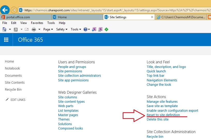Open Manage site features
The height and width of the screenshot is (139, 211).
(162, 102)
